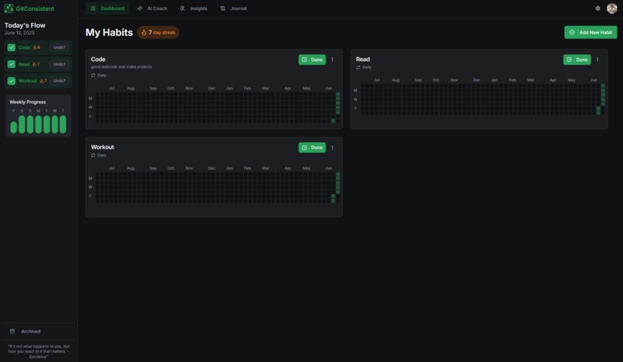
Task: Click the Daily repeat icon on Read card
Action: coord(358,67)
